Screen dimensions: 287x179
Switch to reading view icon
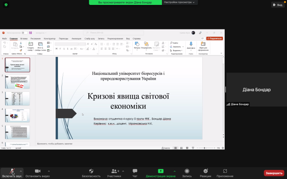pos(187,148)
